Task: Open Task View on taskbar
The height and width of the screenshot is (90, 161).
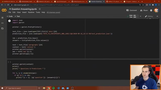Action: (39, 88)
